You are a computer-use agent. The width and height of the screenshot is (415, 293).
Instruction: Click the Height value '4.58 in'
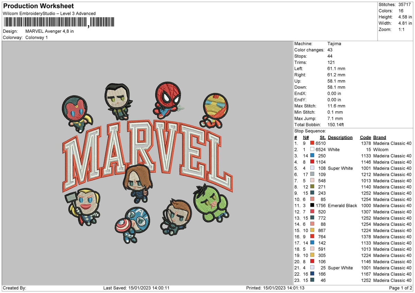tap(405, 17)
